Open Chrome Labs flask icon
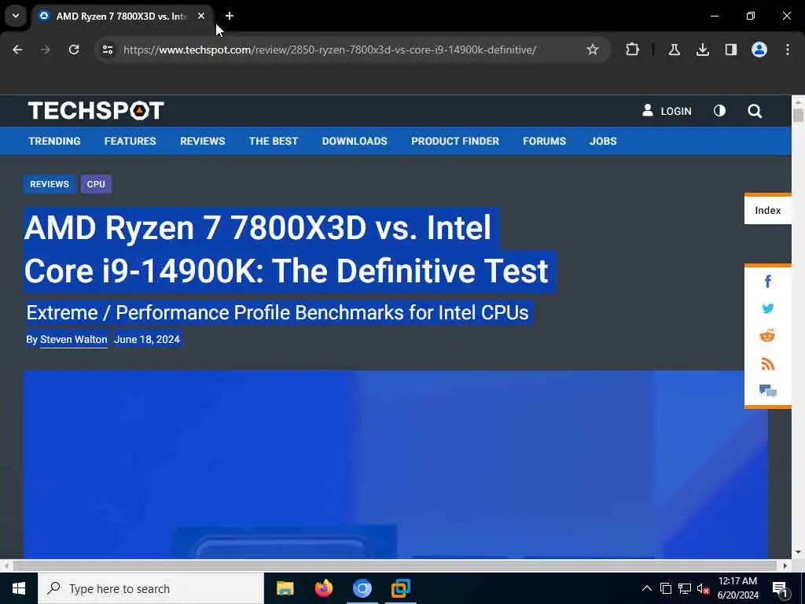Viewport: 805px width, 604px height. pos(674,50)
